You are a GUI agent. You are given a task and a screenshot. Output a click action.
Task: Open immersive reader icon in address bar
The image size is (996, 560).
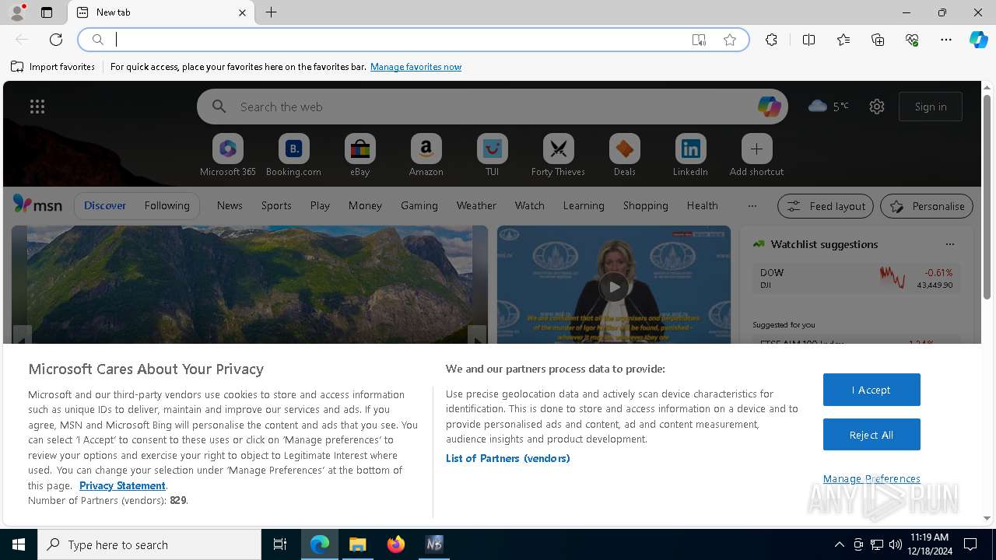point(699,40)
